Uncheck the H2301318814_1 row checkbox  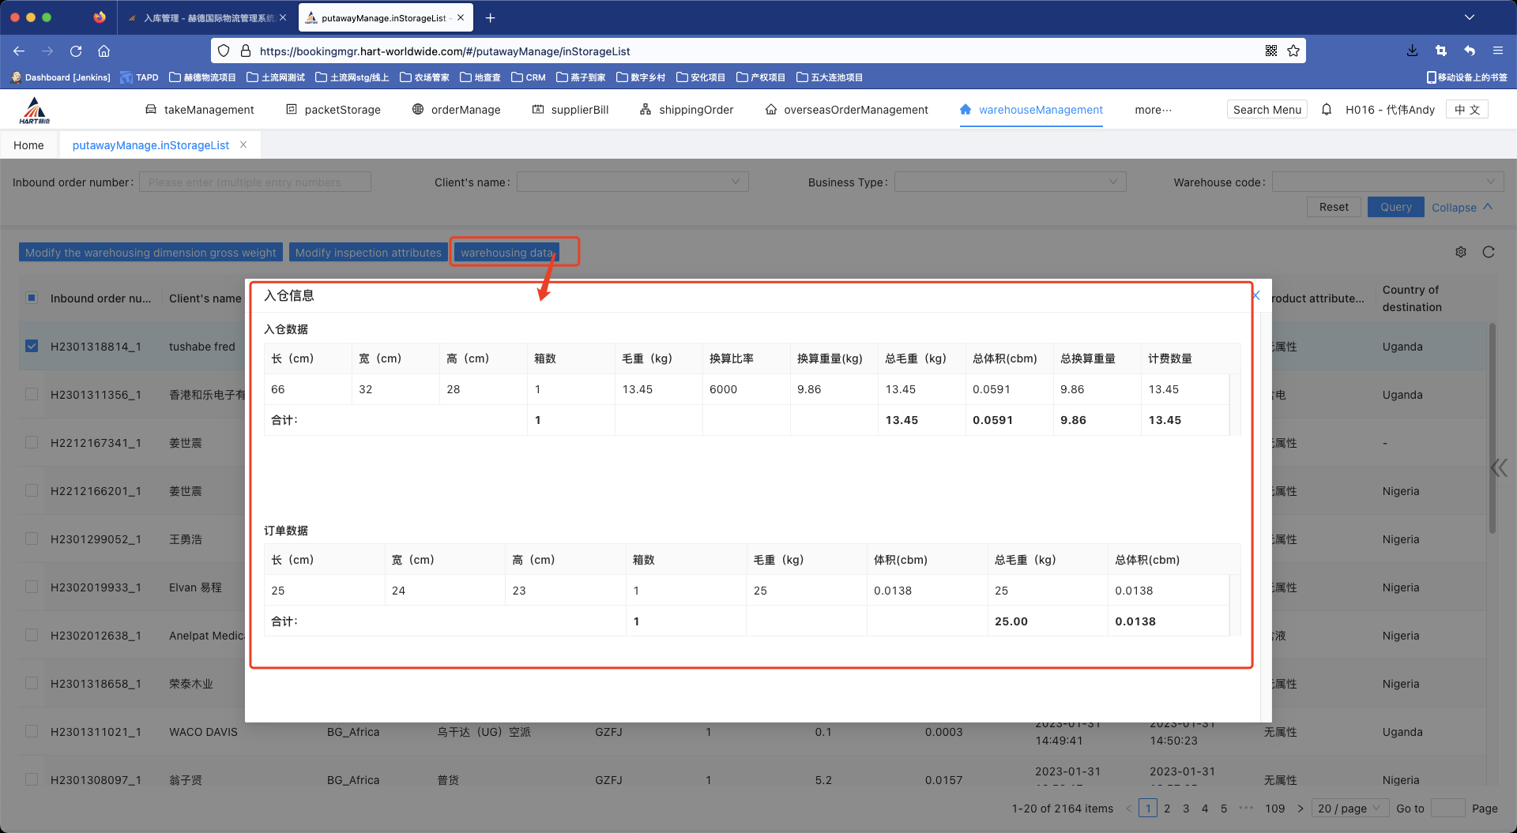pyautogui.click(x=32, y=346)
